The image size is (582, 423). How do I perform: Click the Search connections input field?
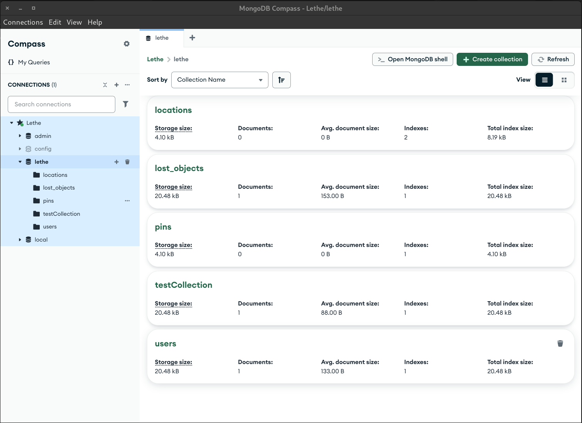point(61,104)
